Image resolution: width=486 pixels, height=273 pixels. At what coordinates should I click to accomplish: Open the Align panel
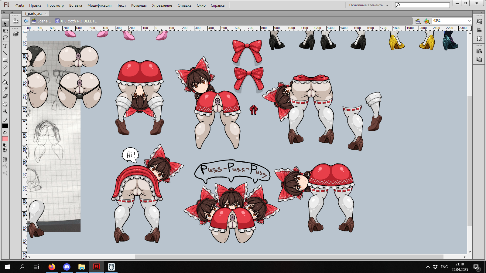coord(479,30)
